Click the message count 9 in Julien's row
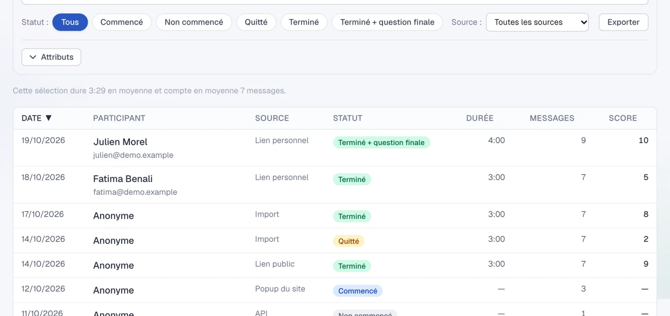 tap(584, 141)
